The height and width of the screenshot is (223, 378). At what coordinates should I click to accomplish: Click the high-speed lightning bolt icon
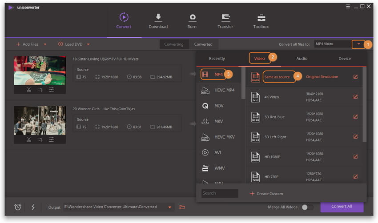(x=33, y=207)
